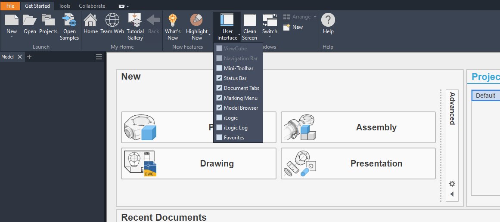Screen dimensions: 500x222
Task: Enable the iLogic Log checkbox
Action: pos(219,127)
